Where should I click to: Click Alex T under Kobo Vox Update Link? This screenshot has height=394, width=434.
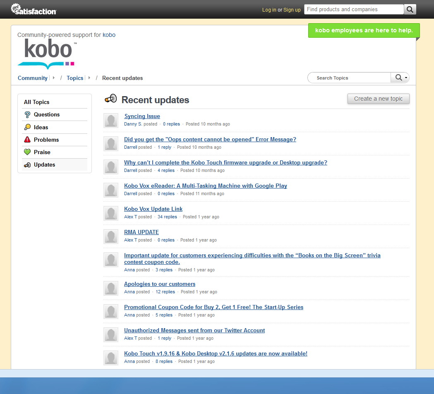(131, 217)
